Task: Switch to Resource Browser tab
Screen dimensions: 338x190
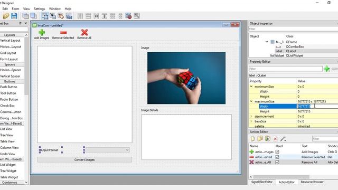Action: pos(312,182)
